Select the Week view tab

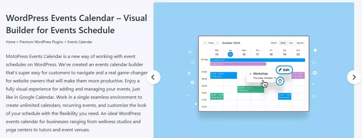[x=283, y=43]
